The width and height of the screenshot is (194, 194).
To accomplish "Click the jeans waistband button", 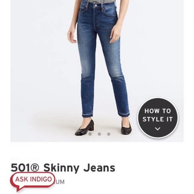I will click(96, 6).
